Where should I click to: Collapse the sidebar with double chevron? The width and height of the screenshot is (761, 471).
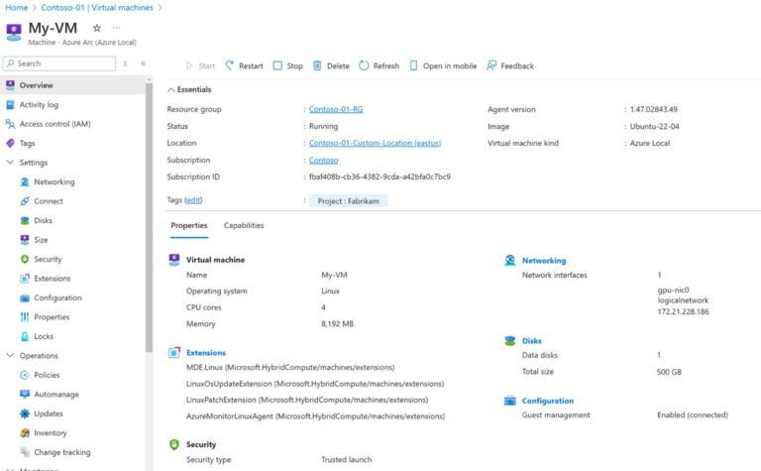pos(143,63)
